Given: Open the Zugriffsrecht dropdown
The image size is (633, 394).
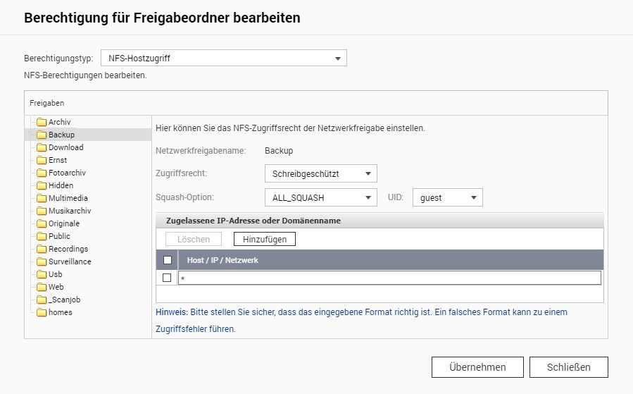Looking at the screenshot, I should [x=320, y=173].
